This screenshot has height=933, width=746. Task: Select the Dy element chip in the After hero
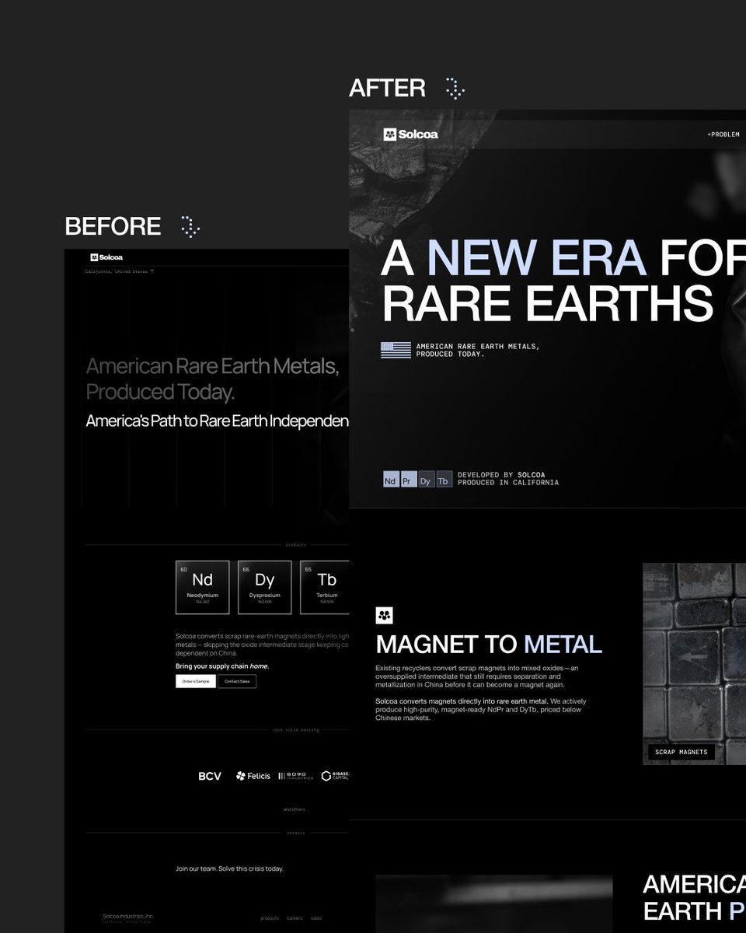tap(426, 480)
